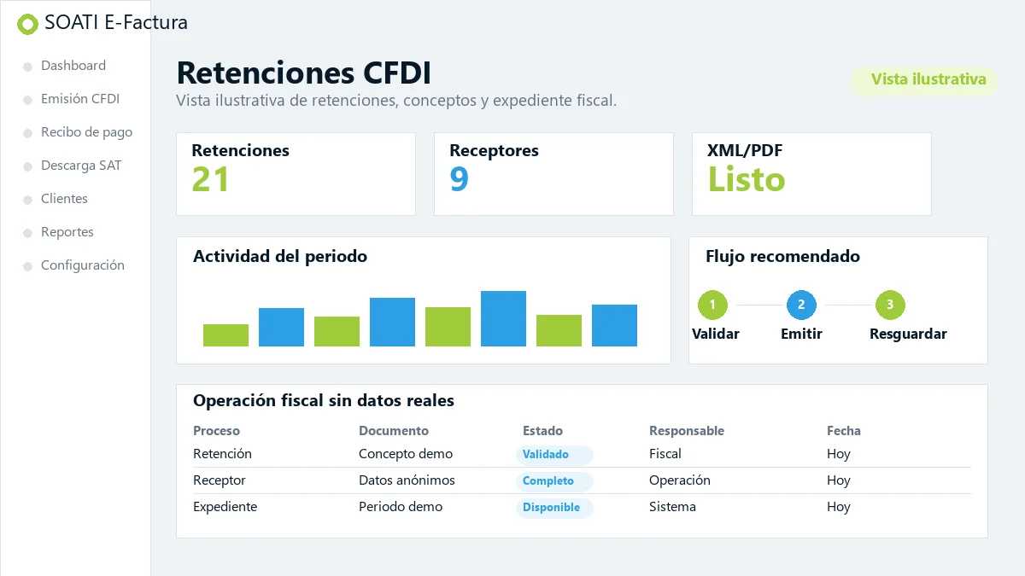This screenshot has width=1025, height=576.
Task: Click the Fecha column header
Action: click(x=844, y=431)
